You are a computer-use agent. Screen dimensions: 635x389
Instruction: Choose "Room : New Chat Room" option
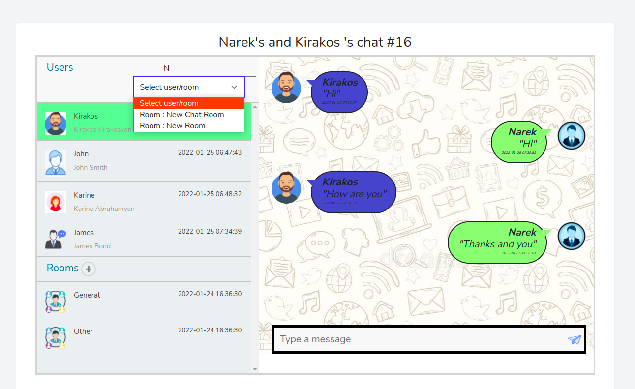(189, 115)
